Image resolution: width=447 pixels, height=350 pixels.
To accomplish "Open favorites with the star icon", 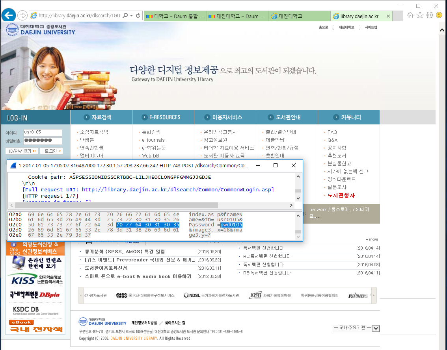I will (420, 15).
